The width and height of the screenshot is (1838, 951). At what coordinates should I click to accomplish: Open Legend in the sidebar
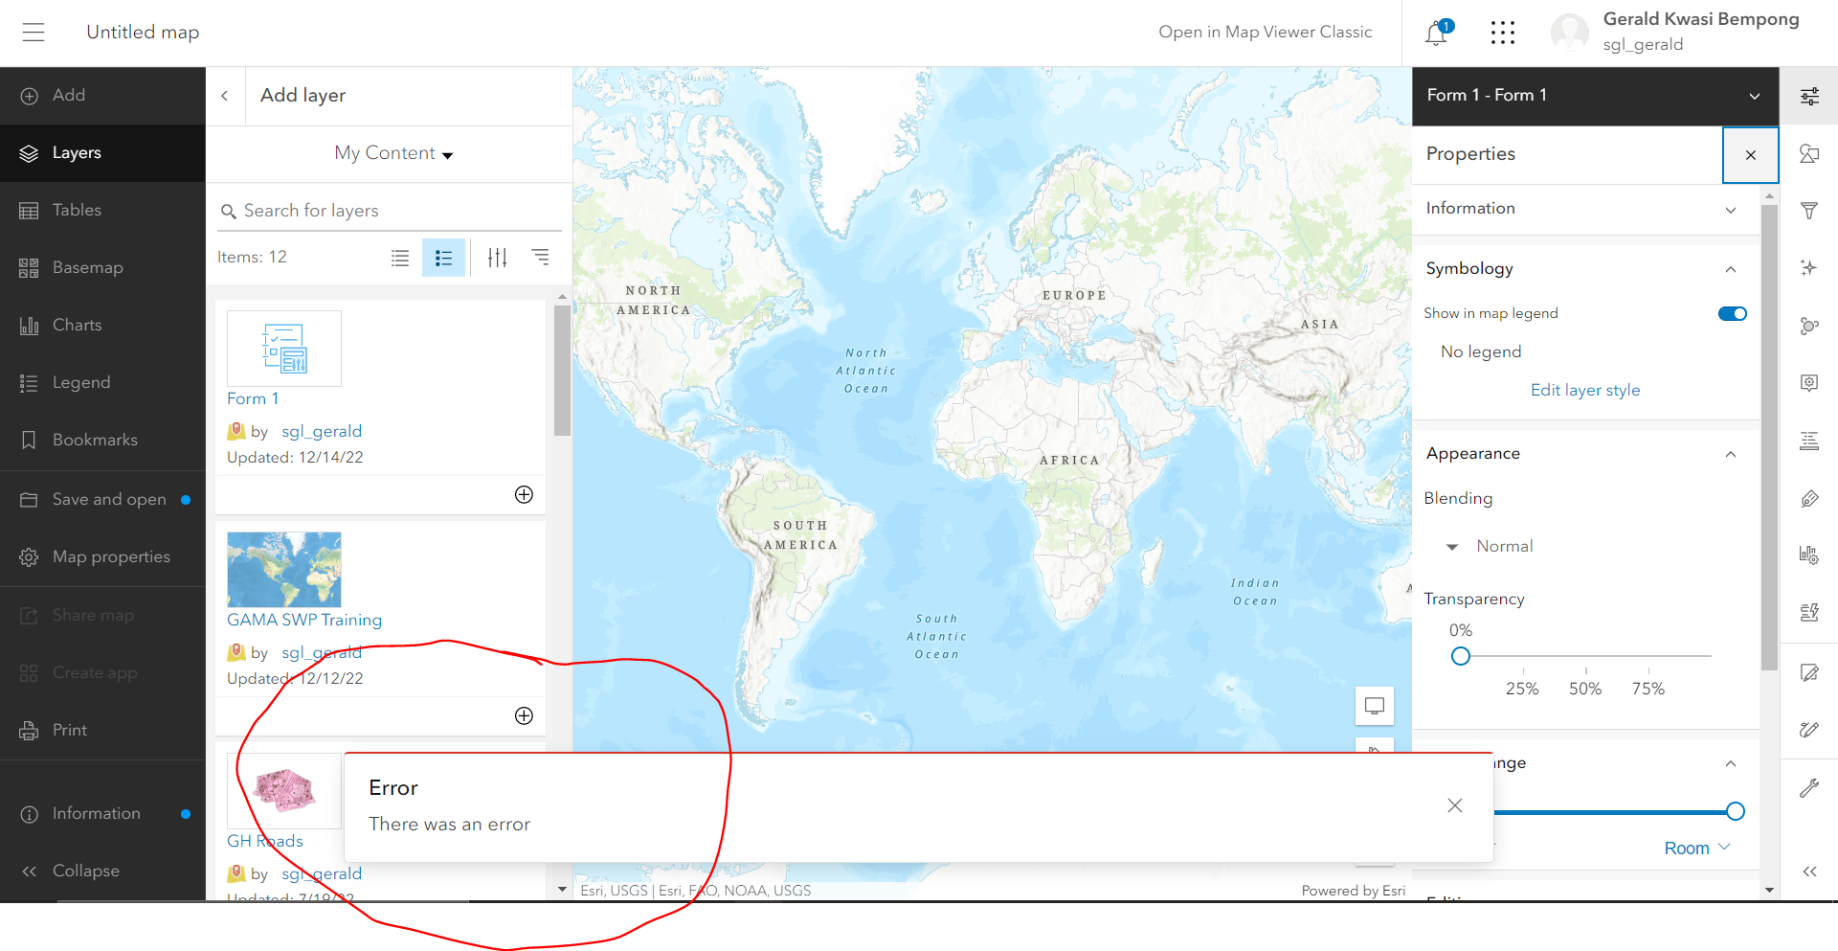pyautogui.click(x=102, y=383)
